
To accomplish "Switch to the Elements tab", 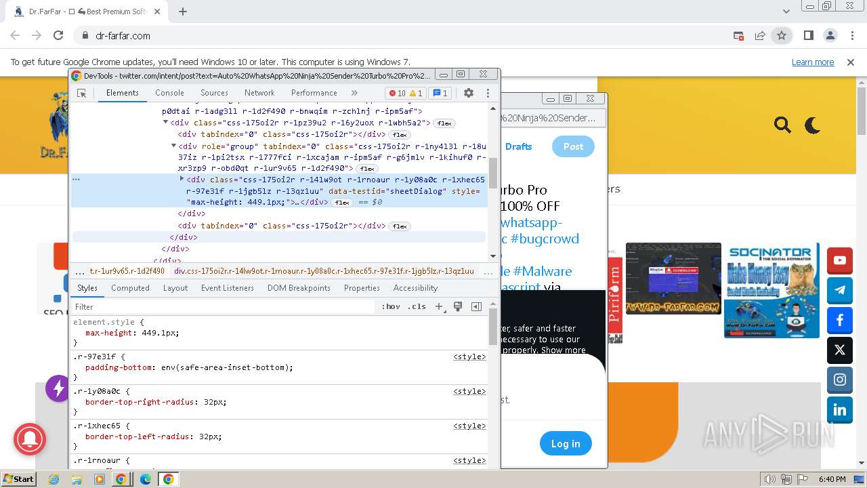I will coord(122,93).
